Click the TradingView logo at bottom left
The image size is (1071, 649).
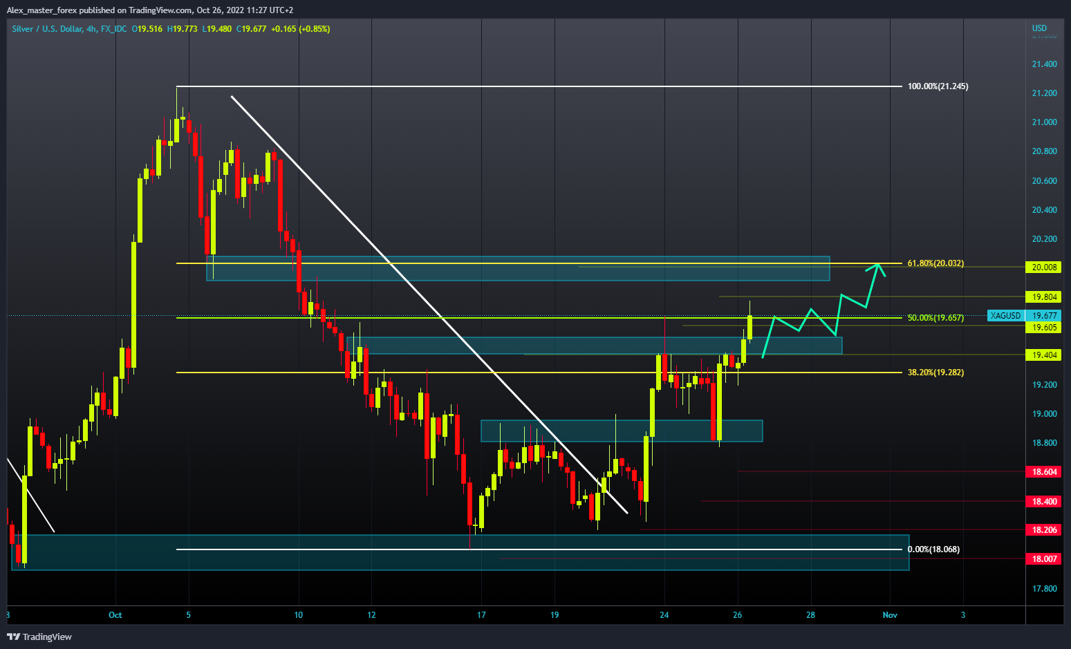(39, 637)
